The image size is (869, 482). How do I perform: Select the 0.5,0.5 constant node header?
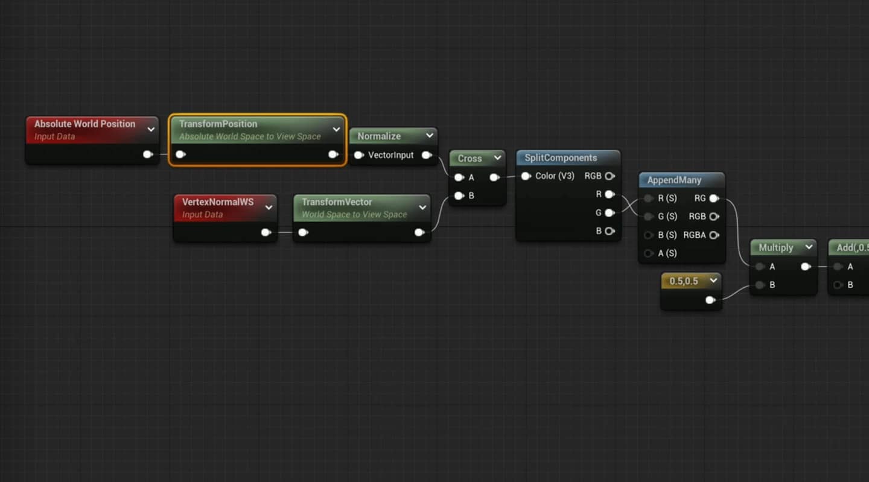point(691,281)
